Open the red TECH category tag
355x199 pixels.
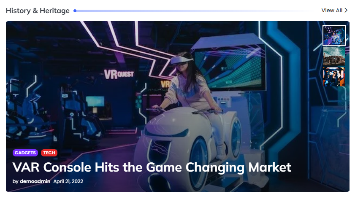tap(49, 153)
